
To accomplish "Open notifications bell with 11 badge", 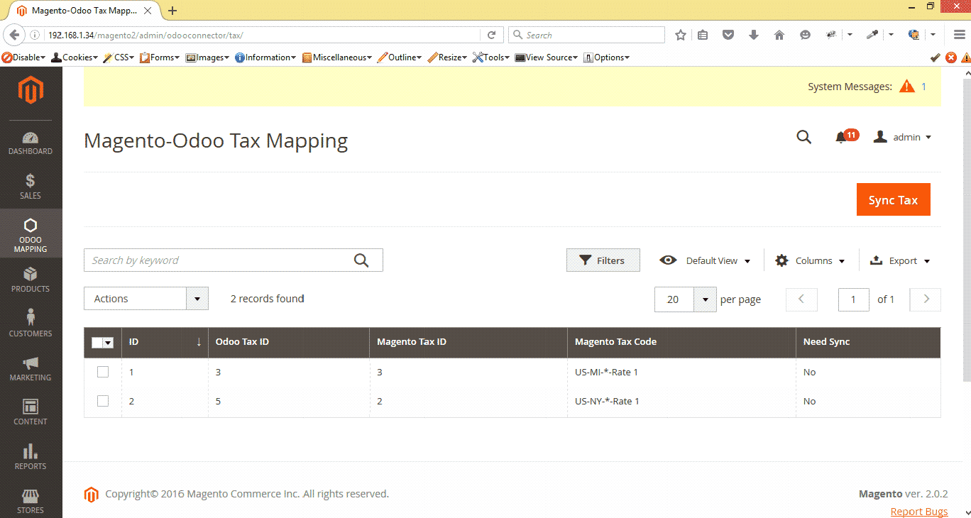I will click(846, 136).
